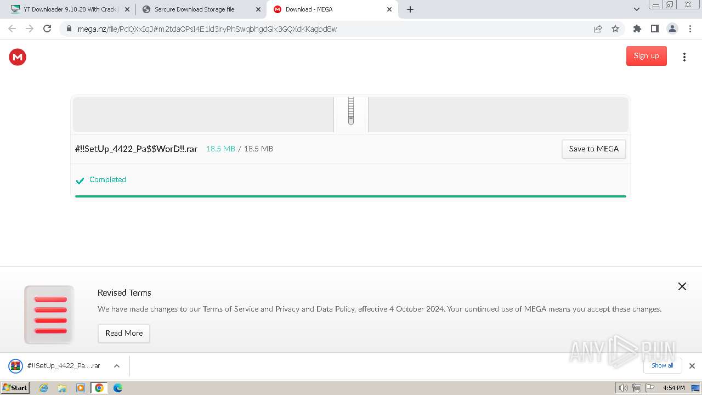Switch to the Sercure Download Storage file tab

tap(201, 9)
